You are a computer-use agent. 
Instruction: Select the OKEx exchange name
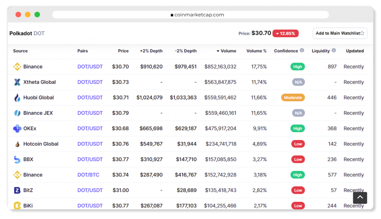[x=30, y=128]
